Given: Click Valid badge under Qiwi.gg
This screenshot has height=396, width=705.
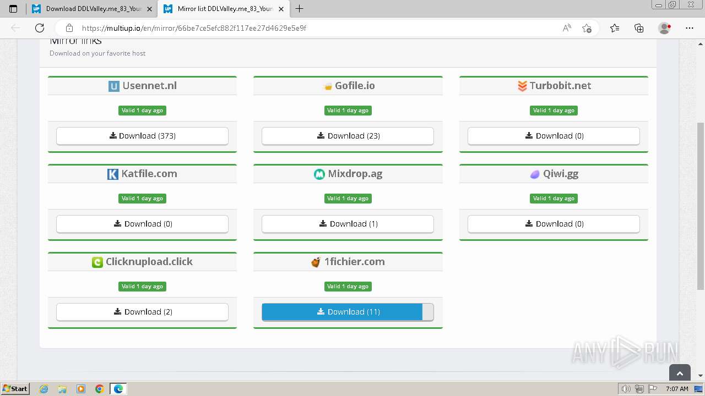Looking at the screenshot, I should (554, 199).
